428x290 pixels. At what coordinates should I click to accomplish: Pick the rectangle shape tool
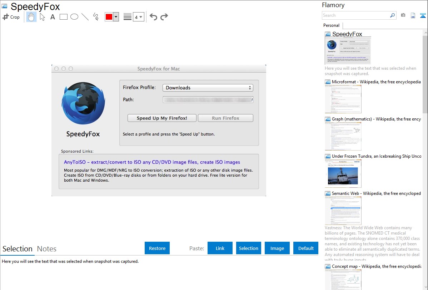coord(64,17)
